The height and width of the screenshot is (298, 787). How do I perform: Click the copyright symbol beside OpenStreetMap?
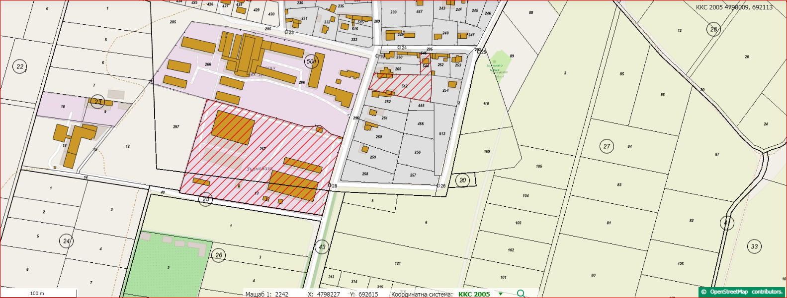(704, 292)
